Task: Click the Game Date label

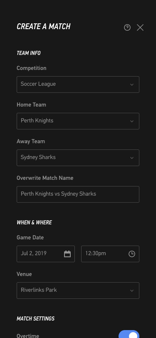Action: click(30, 238)
